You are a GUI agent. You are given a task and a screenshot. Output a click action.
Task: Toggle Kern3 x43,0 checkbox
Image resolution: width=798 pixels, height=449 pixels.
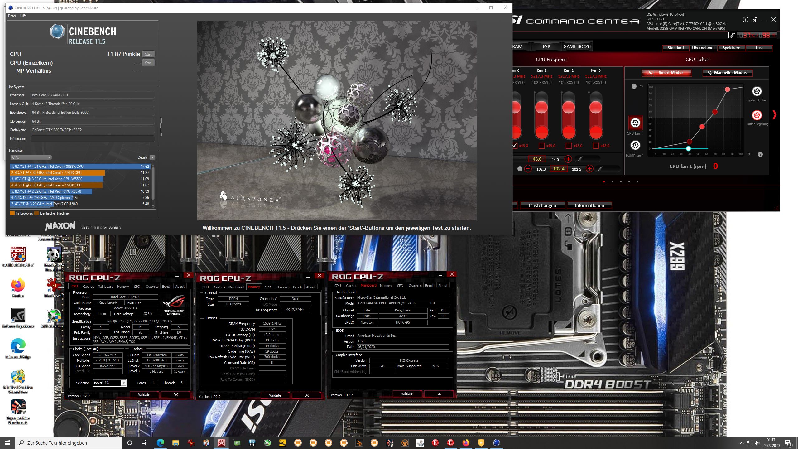click(x=596, y=146)
